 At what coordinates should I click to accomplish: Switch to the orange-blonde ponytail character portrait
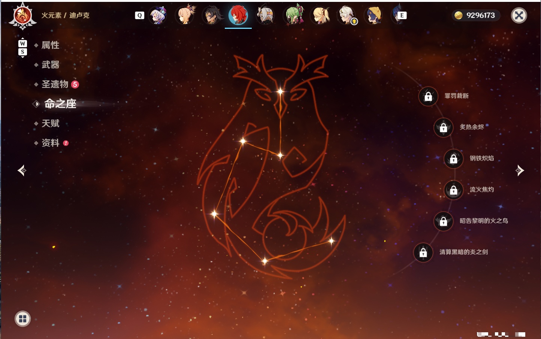[x=185, y=15]
